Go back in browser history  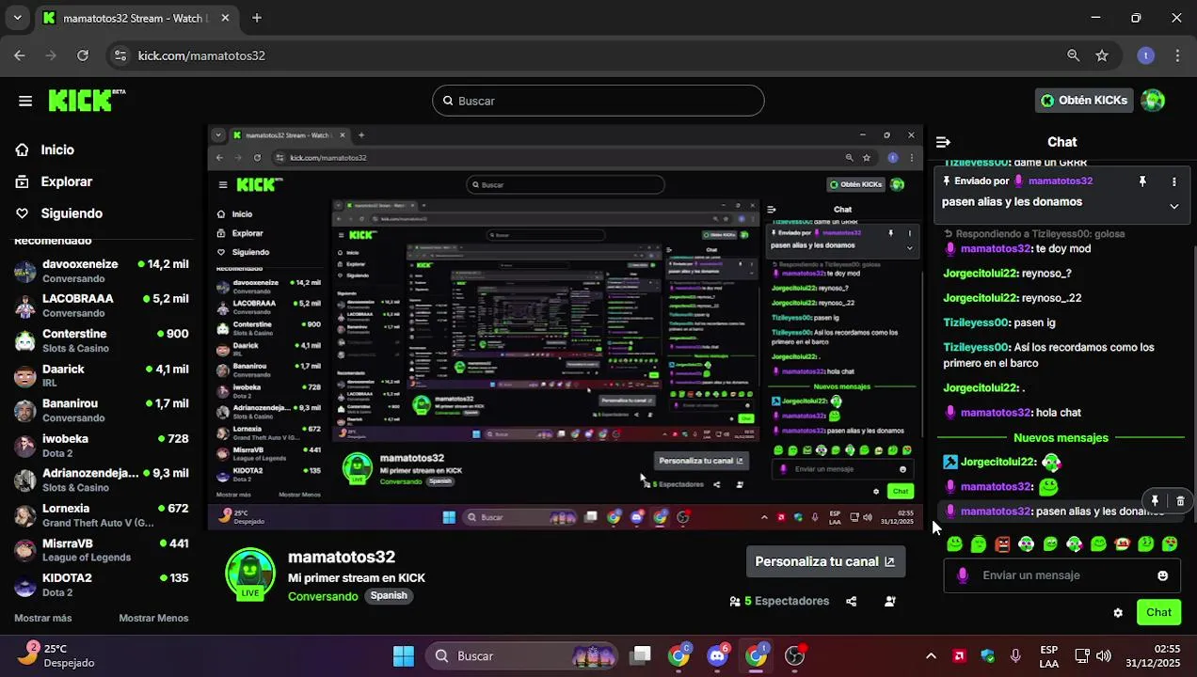tap(20, 55)
